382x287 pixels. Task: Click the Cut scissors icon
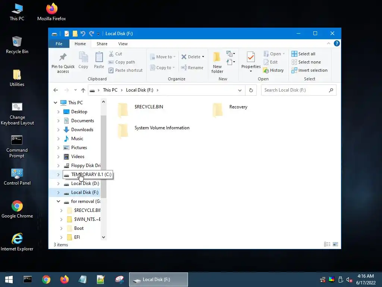(x=111, y=54)
